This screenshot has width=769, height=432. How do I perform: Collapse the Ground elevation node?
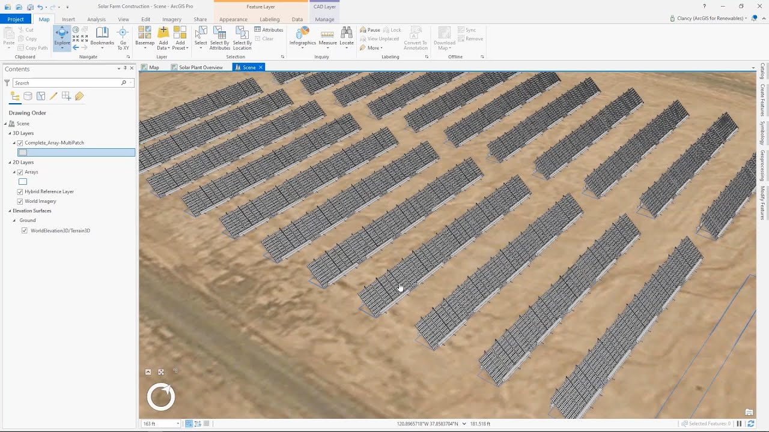point(14,220)
